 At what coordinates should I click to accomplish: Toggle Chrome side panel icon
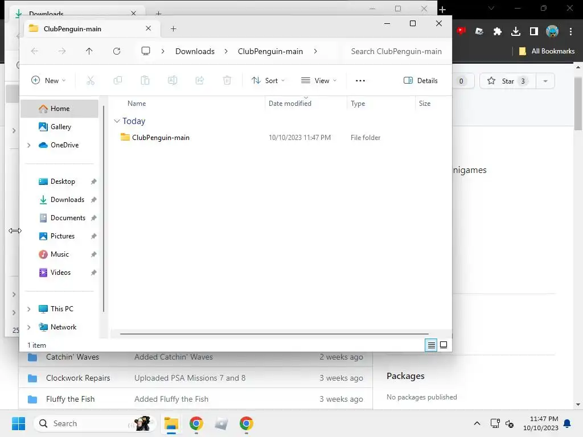tap(534, 32)
